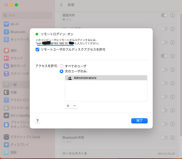182x159 pixels.
Task: Open the help question mark button
Action: tap(37, 121)
